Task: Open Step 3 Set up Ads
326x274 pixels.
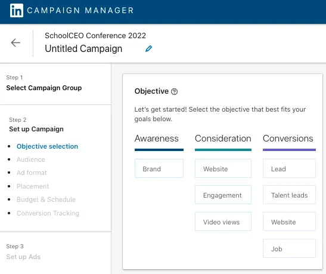Action: [23, 257]
